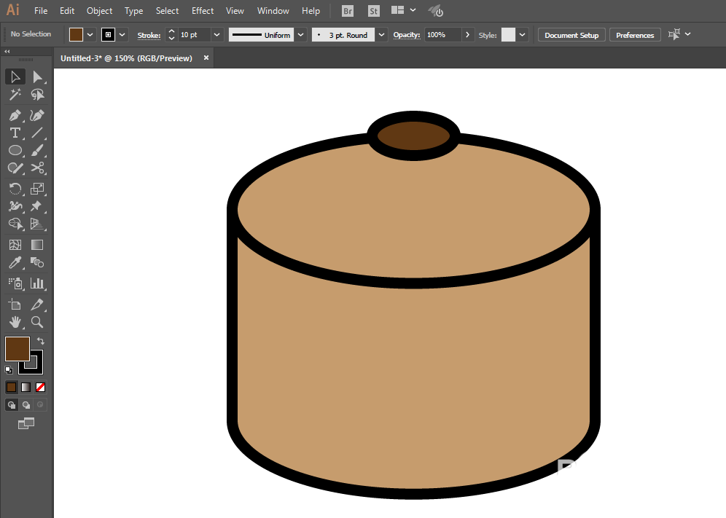726x518 pixels.
Task: Enable Draw Behind mode
Action: coord(26,405)
